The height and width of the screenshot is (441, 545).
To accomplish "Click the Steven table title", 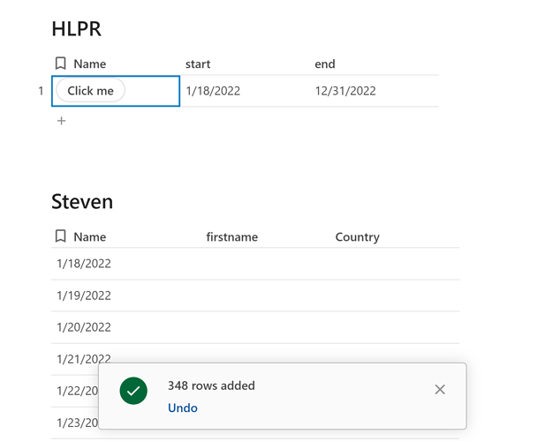I will tap(82, 202).
